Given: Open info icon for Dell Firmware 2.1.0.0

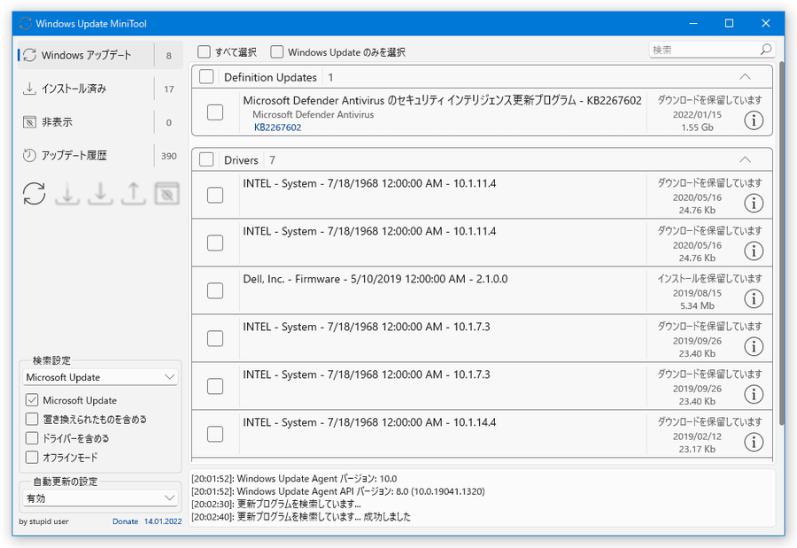Looking at the screenshot, I should (754, 298).
